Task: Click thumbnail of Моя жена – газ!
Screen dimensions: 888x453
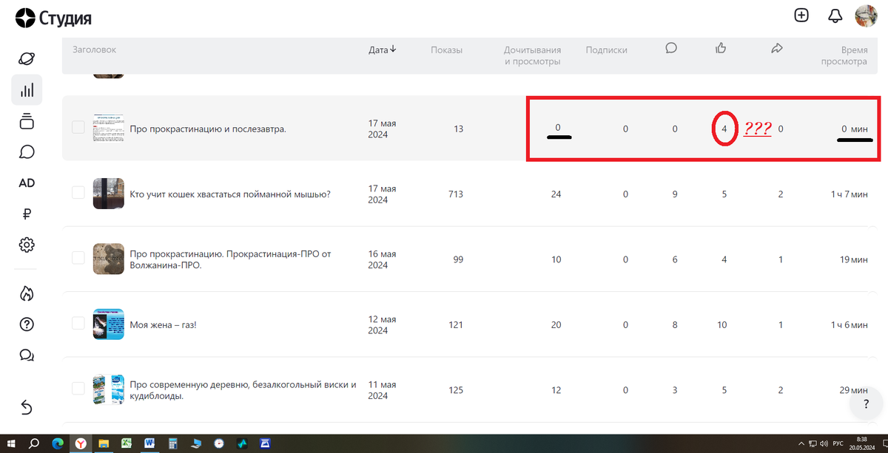Action: pyautogui.click(x=108, y=324)
